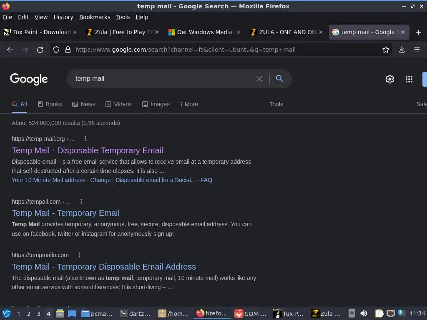The width and height of the screenshot is (427, 320).
Task: Clear the Google search box text
Action: point(259,79)
